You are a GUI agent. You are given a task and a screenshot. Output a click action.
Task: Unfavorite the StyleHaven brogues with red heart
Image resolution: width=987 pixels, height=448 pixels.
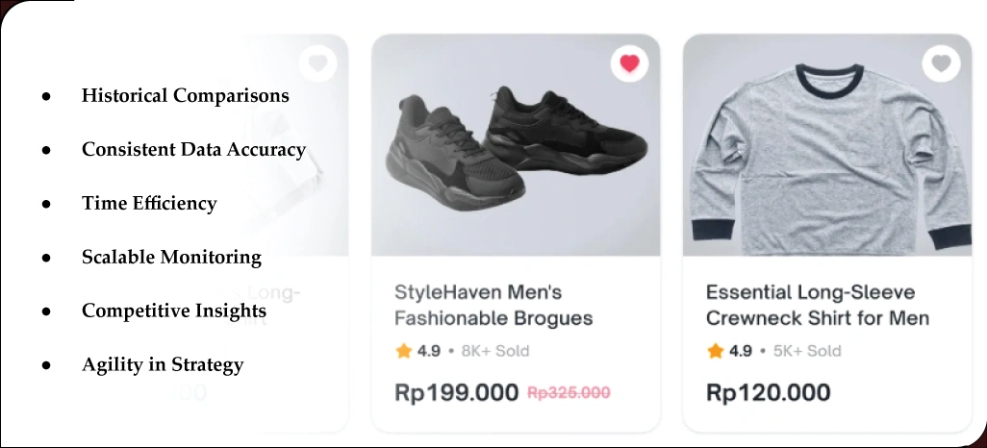click(x=629, y=64)
